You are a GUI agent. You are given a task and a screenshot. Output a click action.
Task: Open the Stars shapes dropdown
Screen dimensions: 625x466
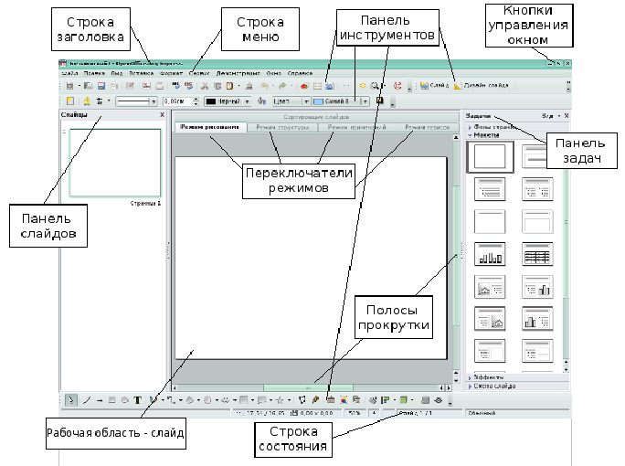(289, 400)
